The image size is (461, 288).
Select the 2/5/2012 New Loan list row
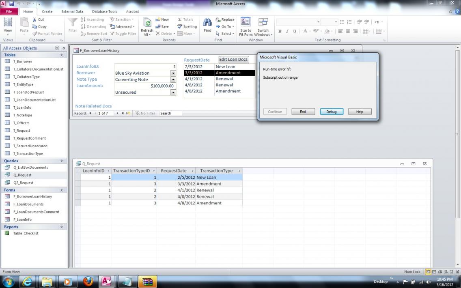tap(220, 67)
